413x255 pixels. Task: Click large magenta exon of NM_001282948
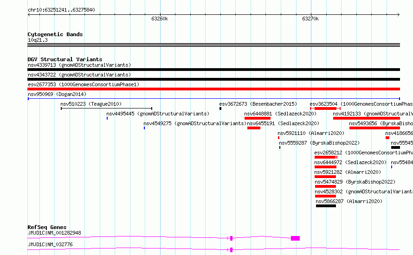click(x=295, y=238)
